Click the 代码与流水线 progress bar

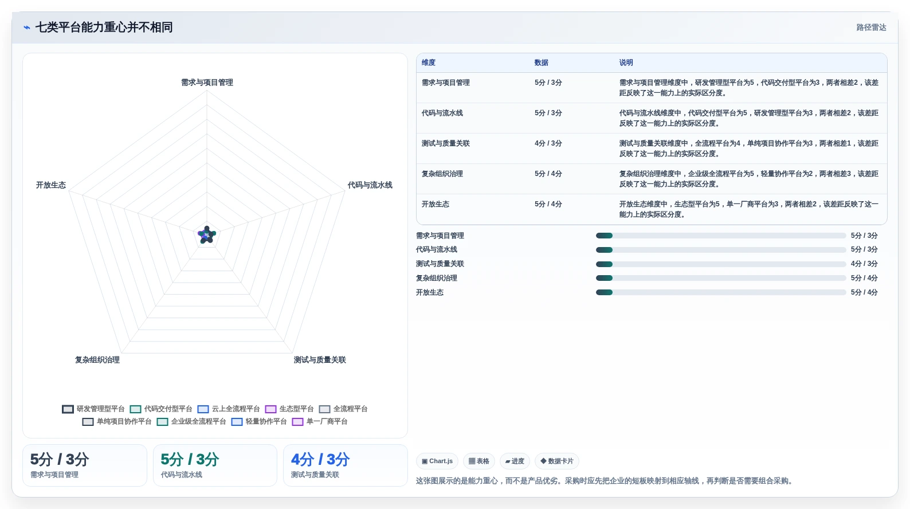(x=721, y=250)
